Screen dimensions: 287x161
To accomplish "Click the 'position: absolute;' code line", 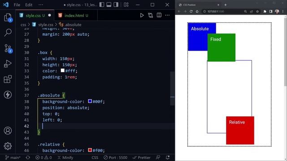I will (66, 108).
